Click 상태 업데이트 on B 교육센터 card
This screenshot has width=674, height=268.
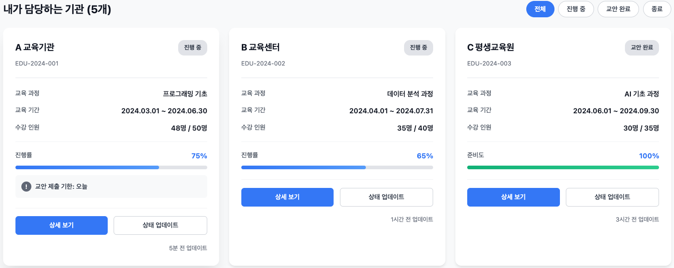coord(386,197)
